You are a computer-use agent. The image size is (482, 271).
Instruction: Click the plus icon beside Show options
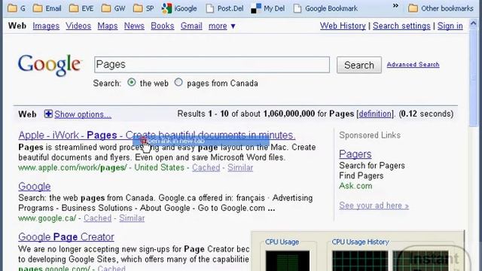click(48, 114)
